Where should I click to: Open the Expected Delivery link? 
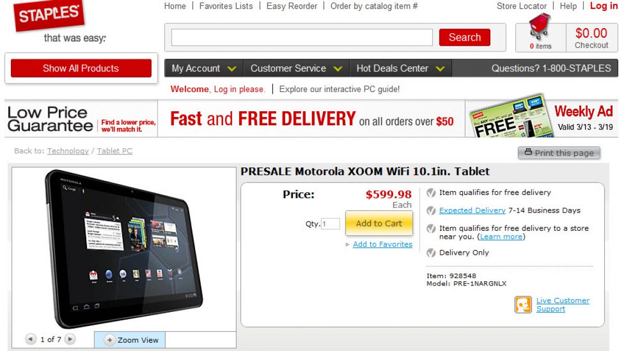472,211
